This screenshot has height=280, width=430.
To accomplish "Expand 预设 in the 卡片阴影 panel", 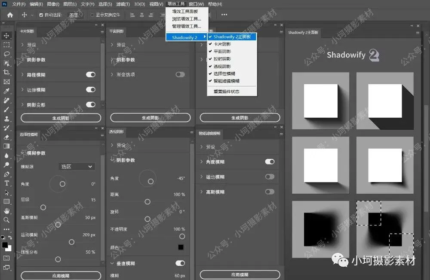I will (22, 44).
